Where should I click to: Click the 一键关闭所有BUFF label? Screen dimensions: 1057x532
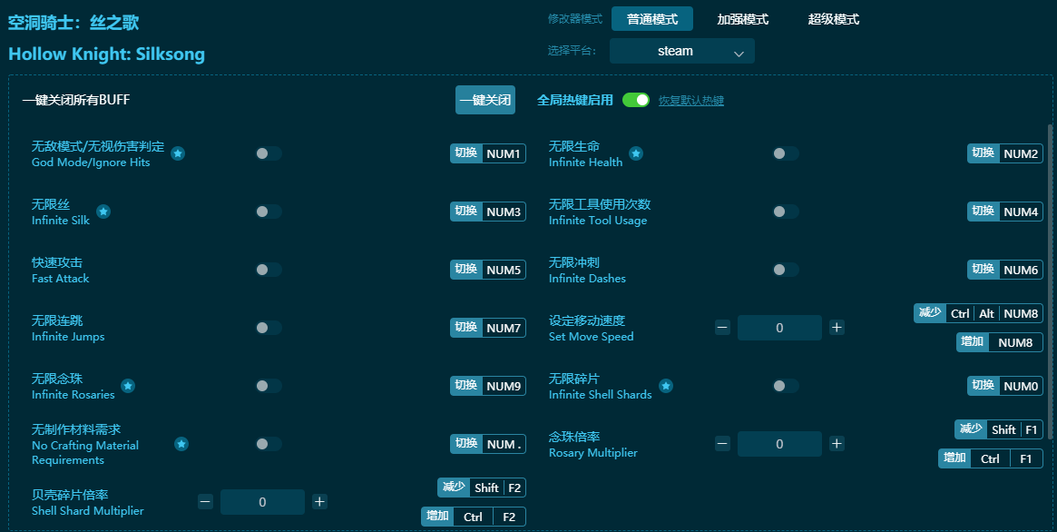[x=76, y=100]
